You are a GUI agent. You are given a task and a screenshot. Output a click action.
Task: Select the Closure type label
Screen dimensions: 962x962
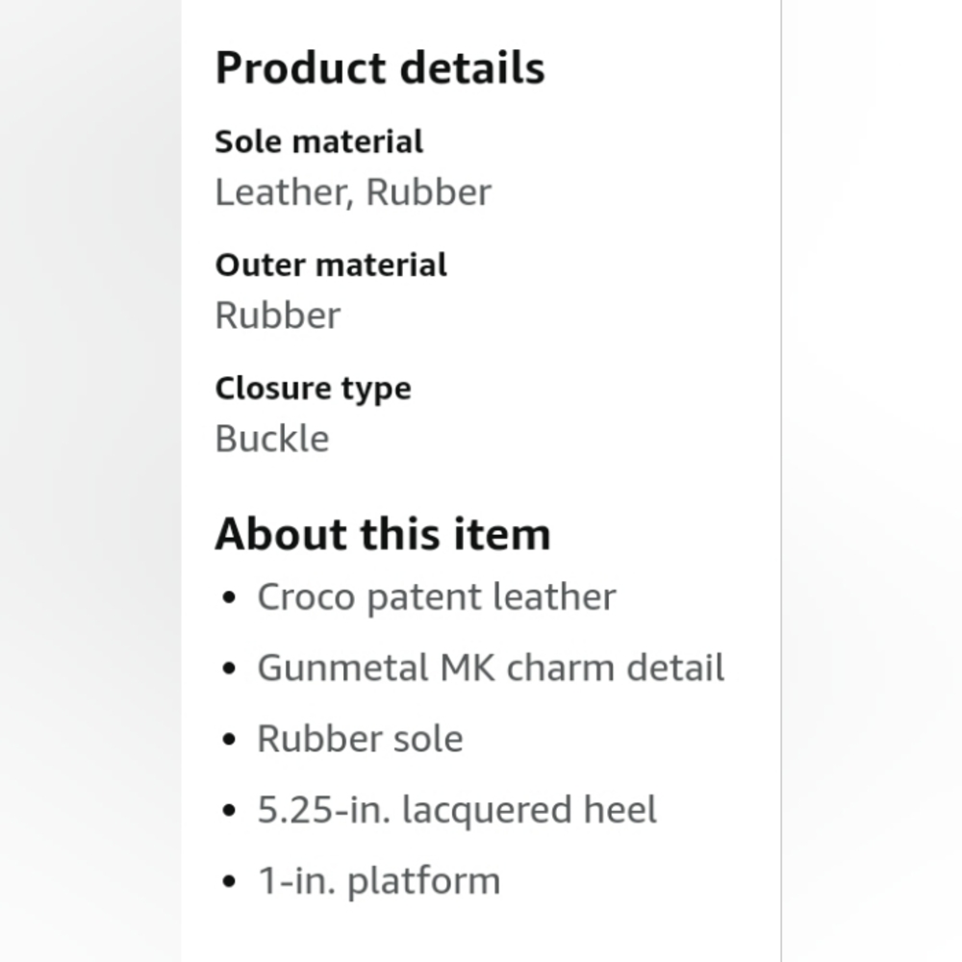(313, 388)
